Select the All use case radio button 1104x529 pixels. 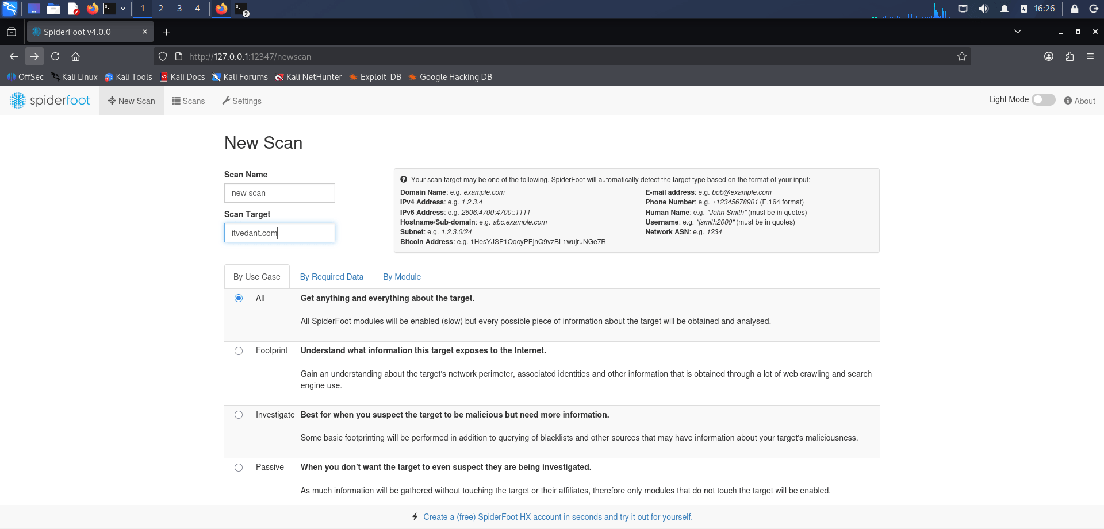tap(239, 298)
